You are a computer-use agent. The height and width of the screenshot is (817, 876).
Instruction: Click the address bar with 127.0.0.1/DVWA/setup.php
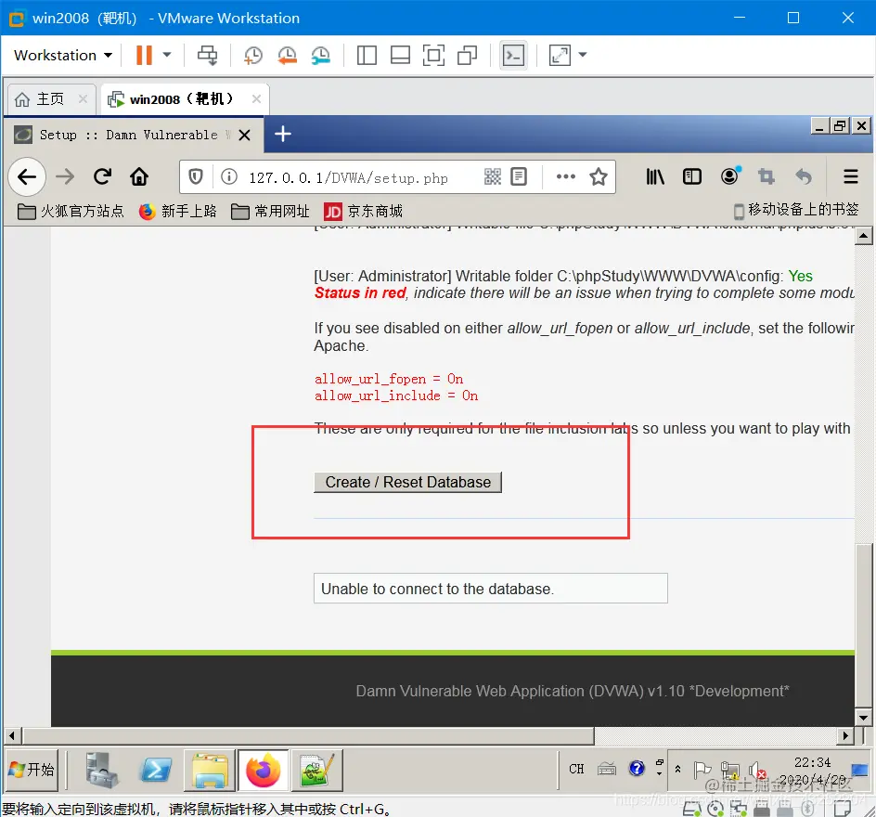[348, 177]
